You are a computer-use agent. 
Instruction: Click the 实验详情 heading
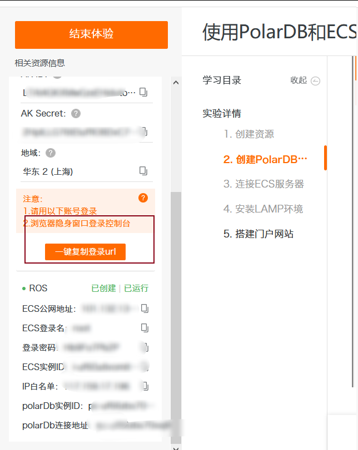(x=222, y=113)
